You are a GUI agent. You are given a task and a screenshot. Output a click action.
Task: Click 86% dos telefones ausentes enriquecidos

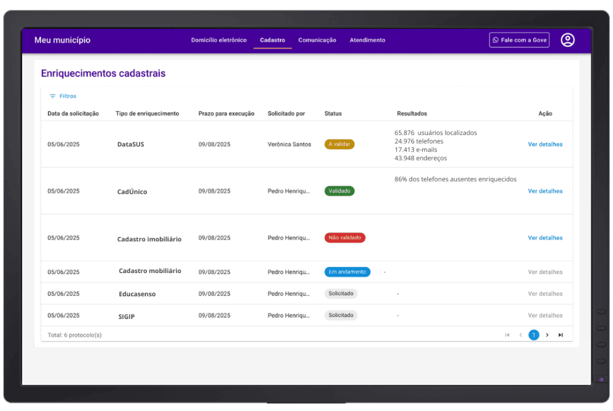[x=455, y=179]
